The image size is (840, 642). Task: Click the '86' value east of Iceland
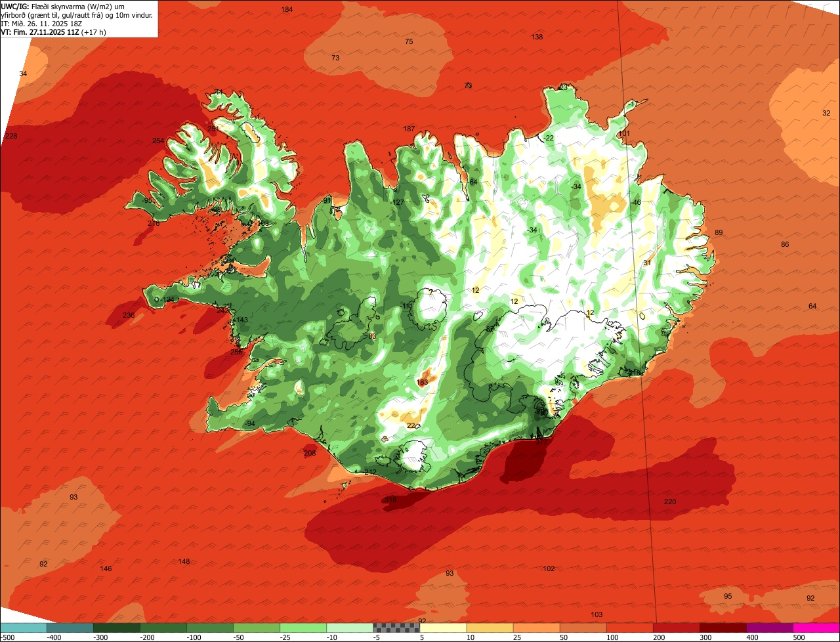pos(785,244)
